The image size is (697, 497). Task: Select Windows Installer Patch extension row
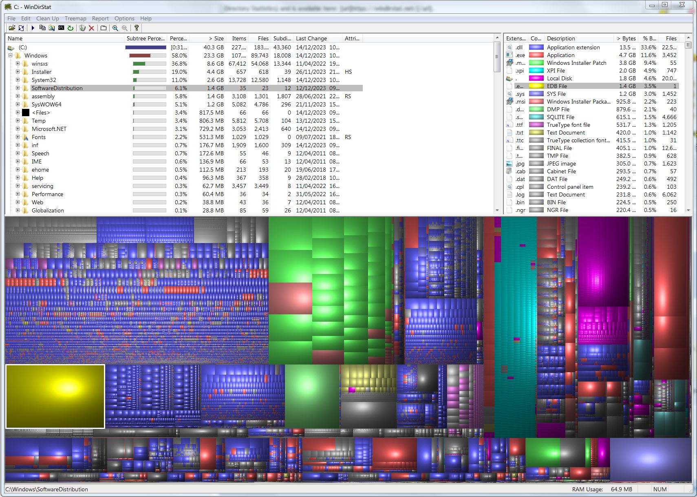pos(592,63)
